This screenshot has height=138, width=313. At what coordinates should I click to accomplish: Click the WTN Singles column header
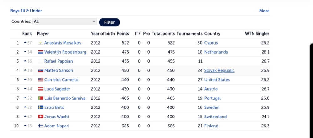click(x=257, y=34)
